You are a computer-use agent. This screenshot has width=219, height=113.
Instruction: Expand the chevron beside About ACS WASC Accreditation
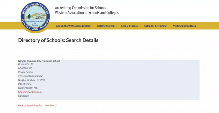(x=92, y=26)
